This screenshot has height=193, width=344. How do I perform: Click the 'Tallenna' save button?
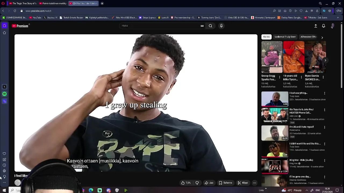click(225, 183)
